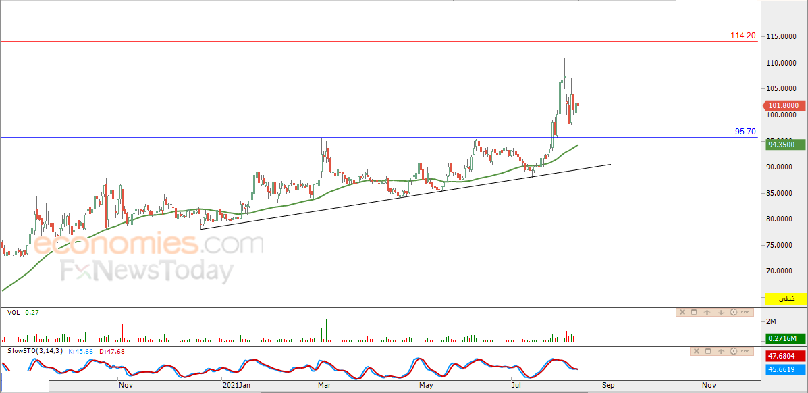Click the yellow خطي scale button
This screenshot has height=393, width=808.
pyautogui.click(x=786, y=299)
